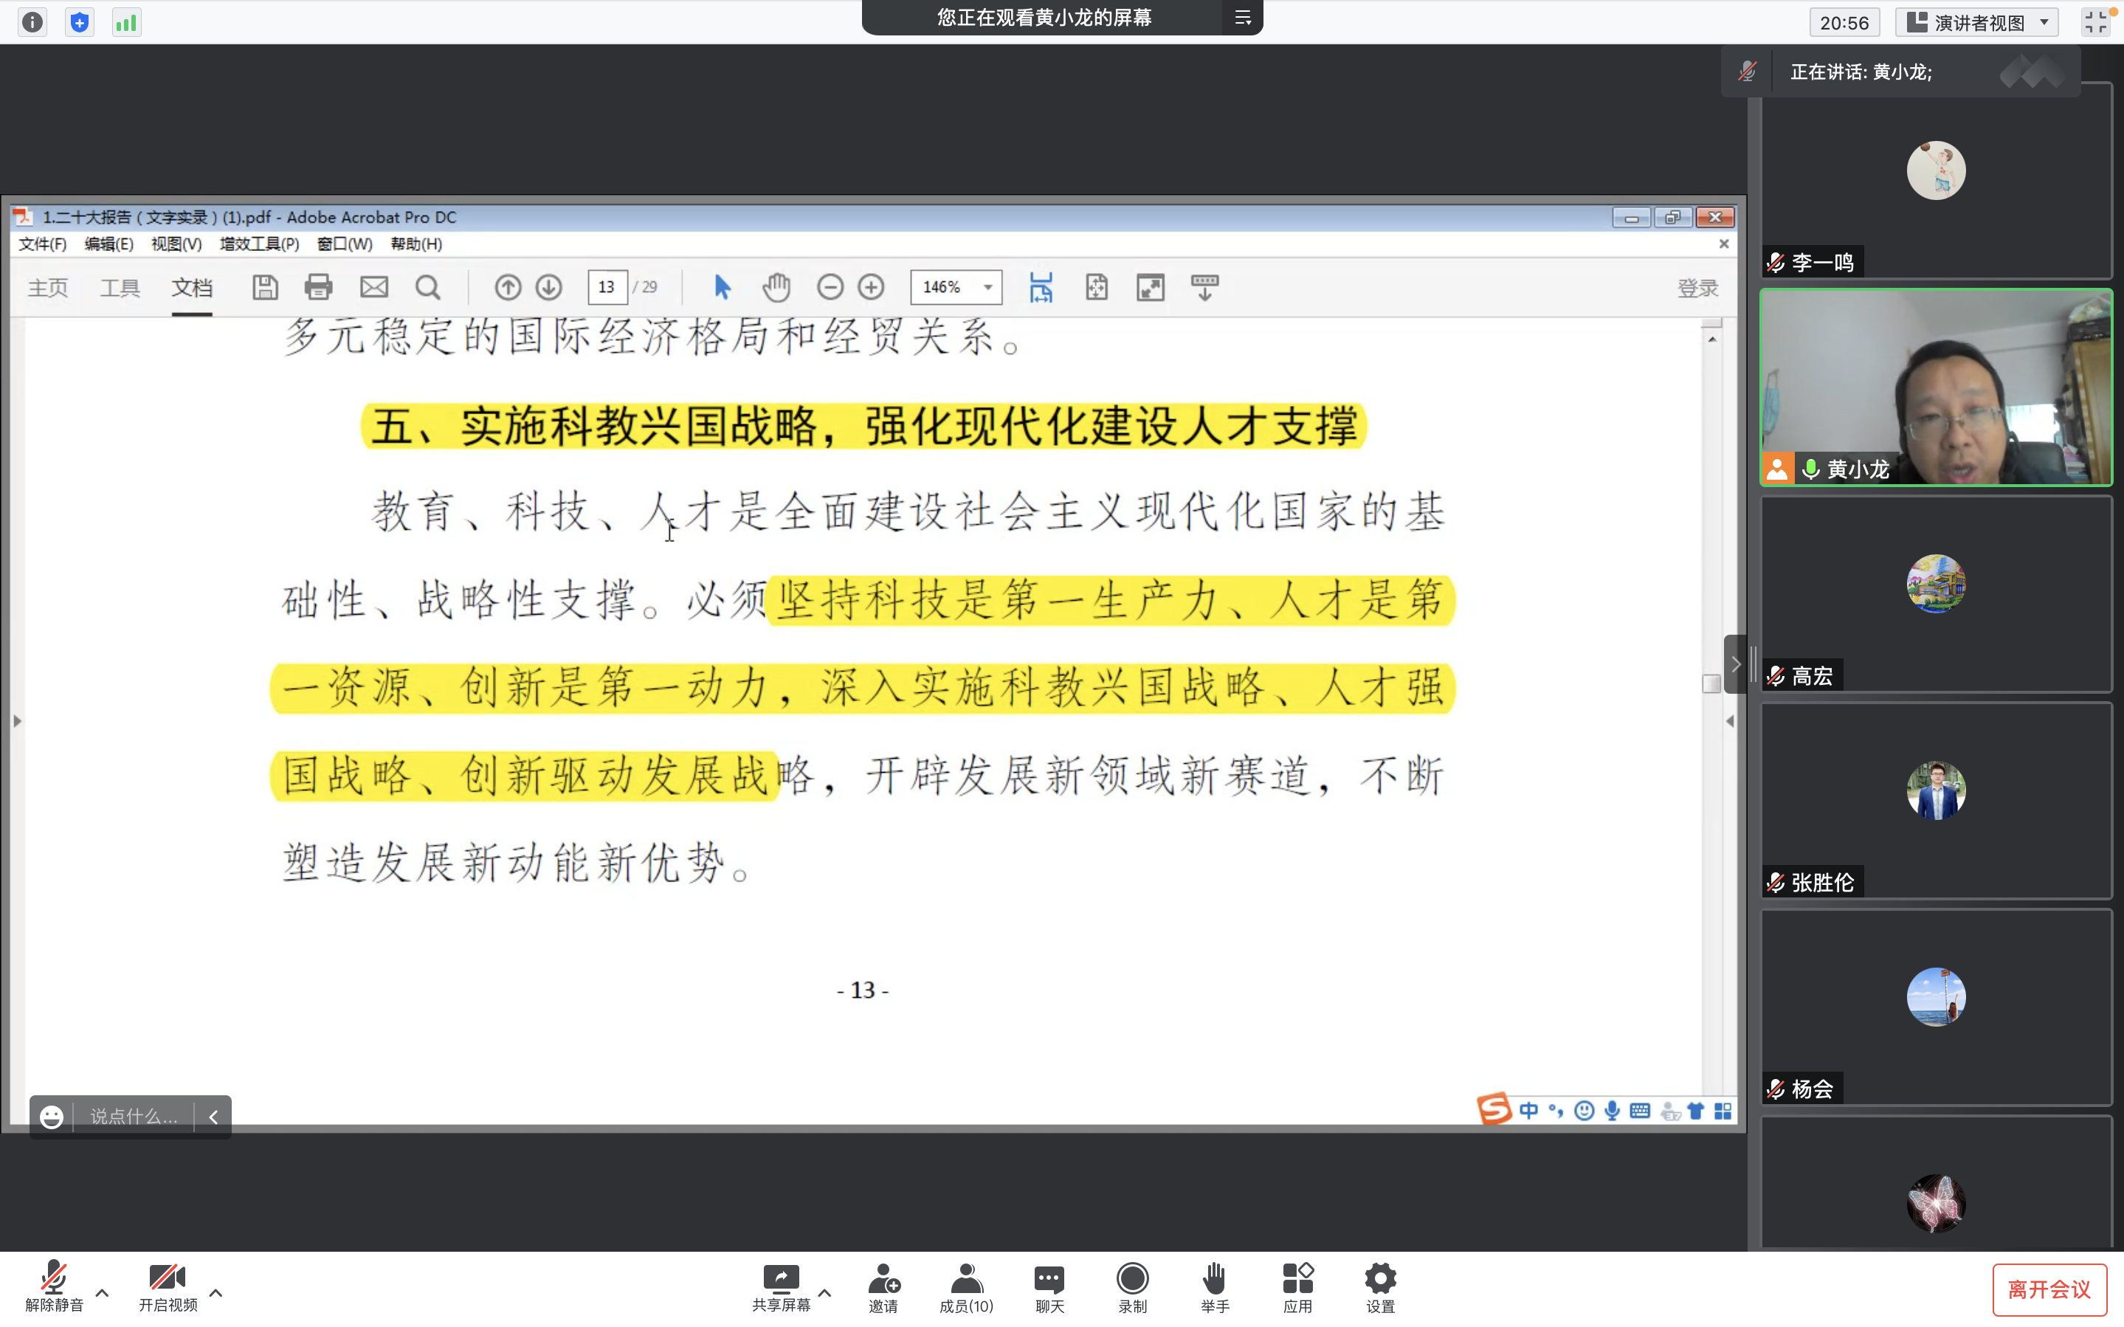Click the fit-width scrolling mode icon

coord(1041,287)
